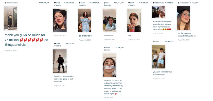Click the share icon next to 20,773,100
This screenshot has width=213, height=101.
pos(65,3)
